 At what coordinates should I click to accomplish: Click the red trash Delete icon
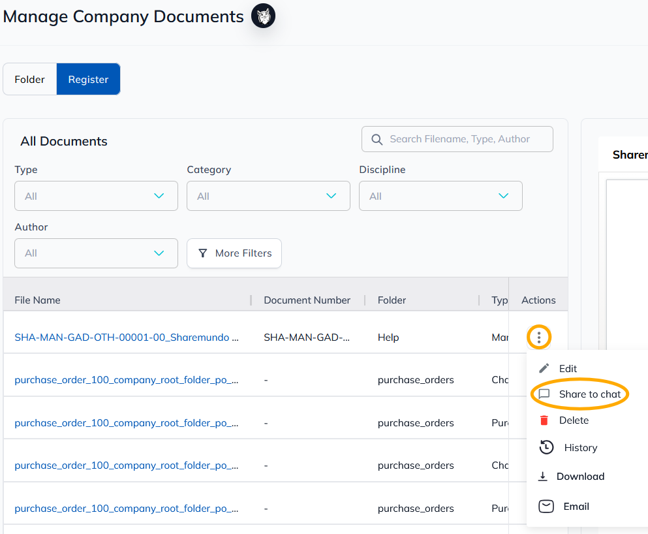pyautogui.click(x=544, y=420)
